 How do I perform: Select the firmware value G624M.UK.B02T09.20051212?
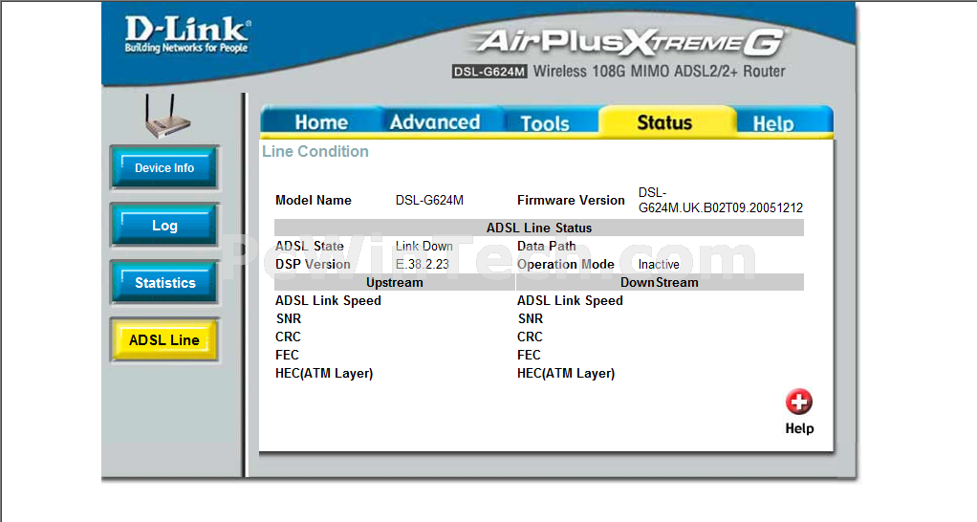click(721, 207)
